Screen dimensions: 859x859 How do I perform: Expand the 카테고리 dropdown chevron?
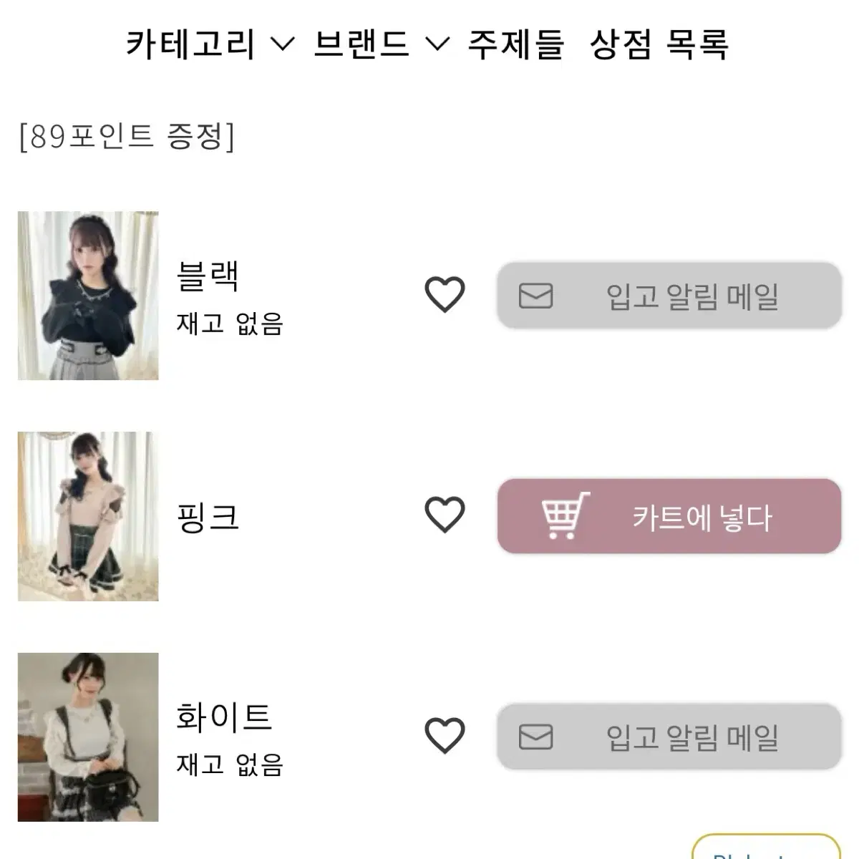(x=283, y=44)
